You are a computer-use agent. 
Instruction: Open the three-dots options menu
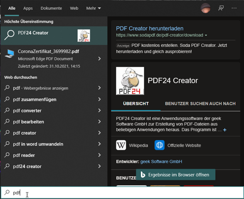[234, 8]
